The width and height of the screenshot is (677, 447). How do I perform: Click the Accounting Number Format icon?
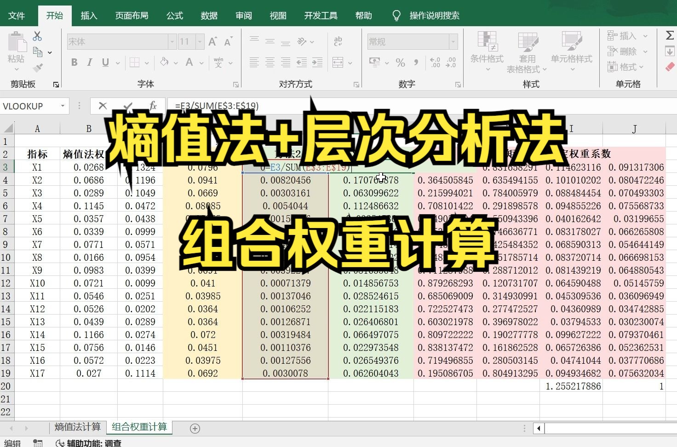point(375,62)
